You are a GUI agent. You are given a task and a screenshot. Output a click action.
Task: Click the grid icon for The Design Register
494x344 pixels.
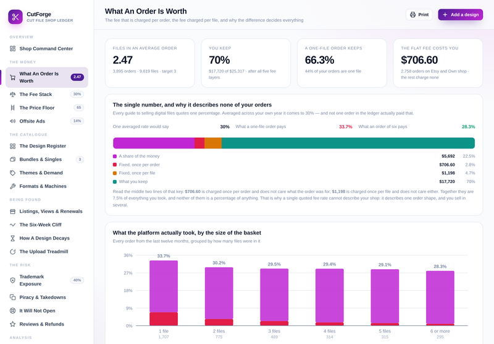12,146
